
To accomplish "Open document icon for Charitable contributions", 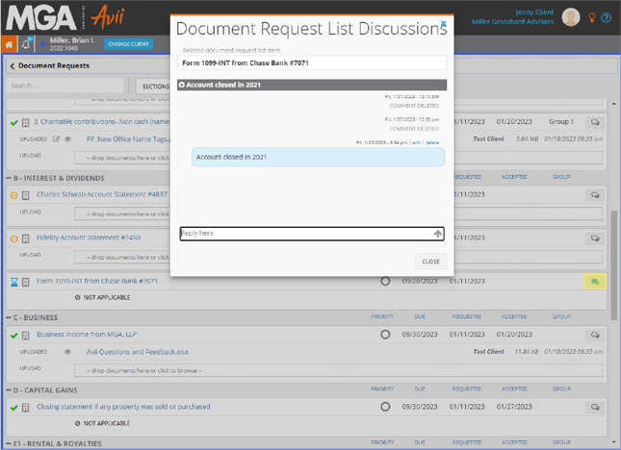I will (25, 122).
